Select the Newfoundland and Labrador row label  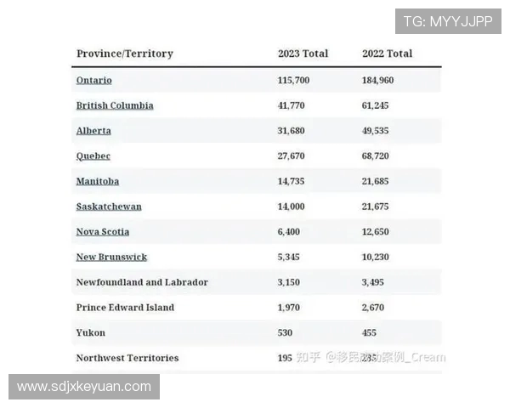coord(142,282)
